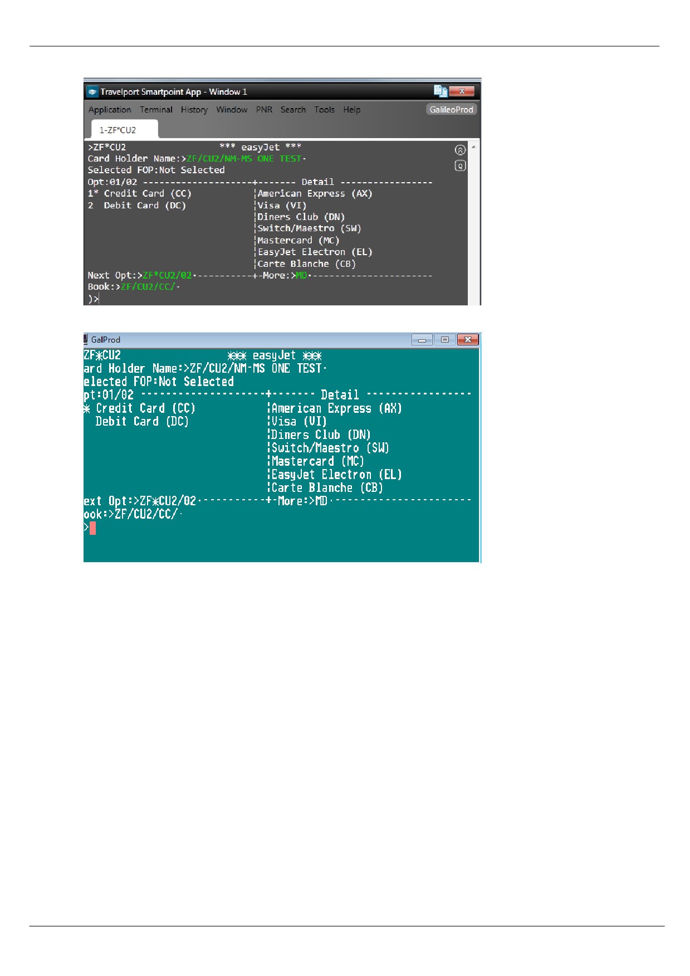Click Switch/Maestro (SW) in GalProd window

point(330,448)
